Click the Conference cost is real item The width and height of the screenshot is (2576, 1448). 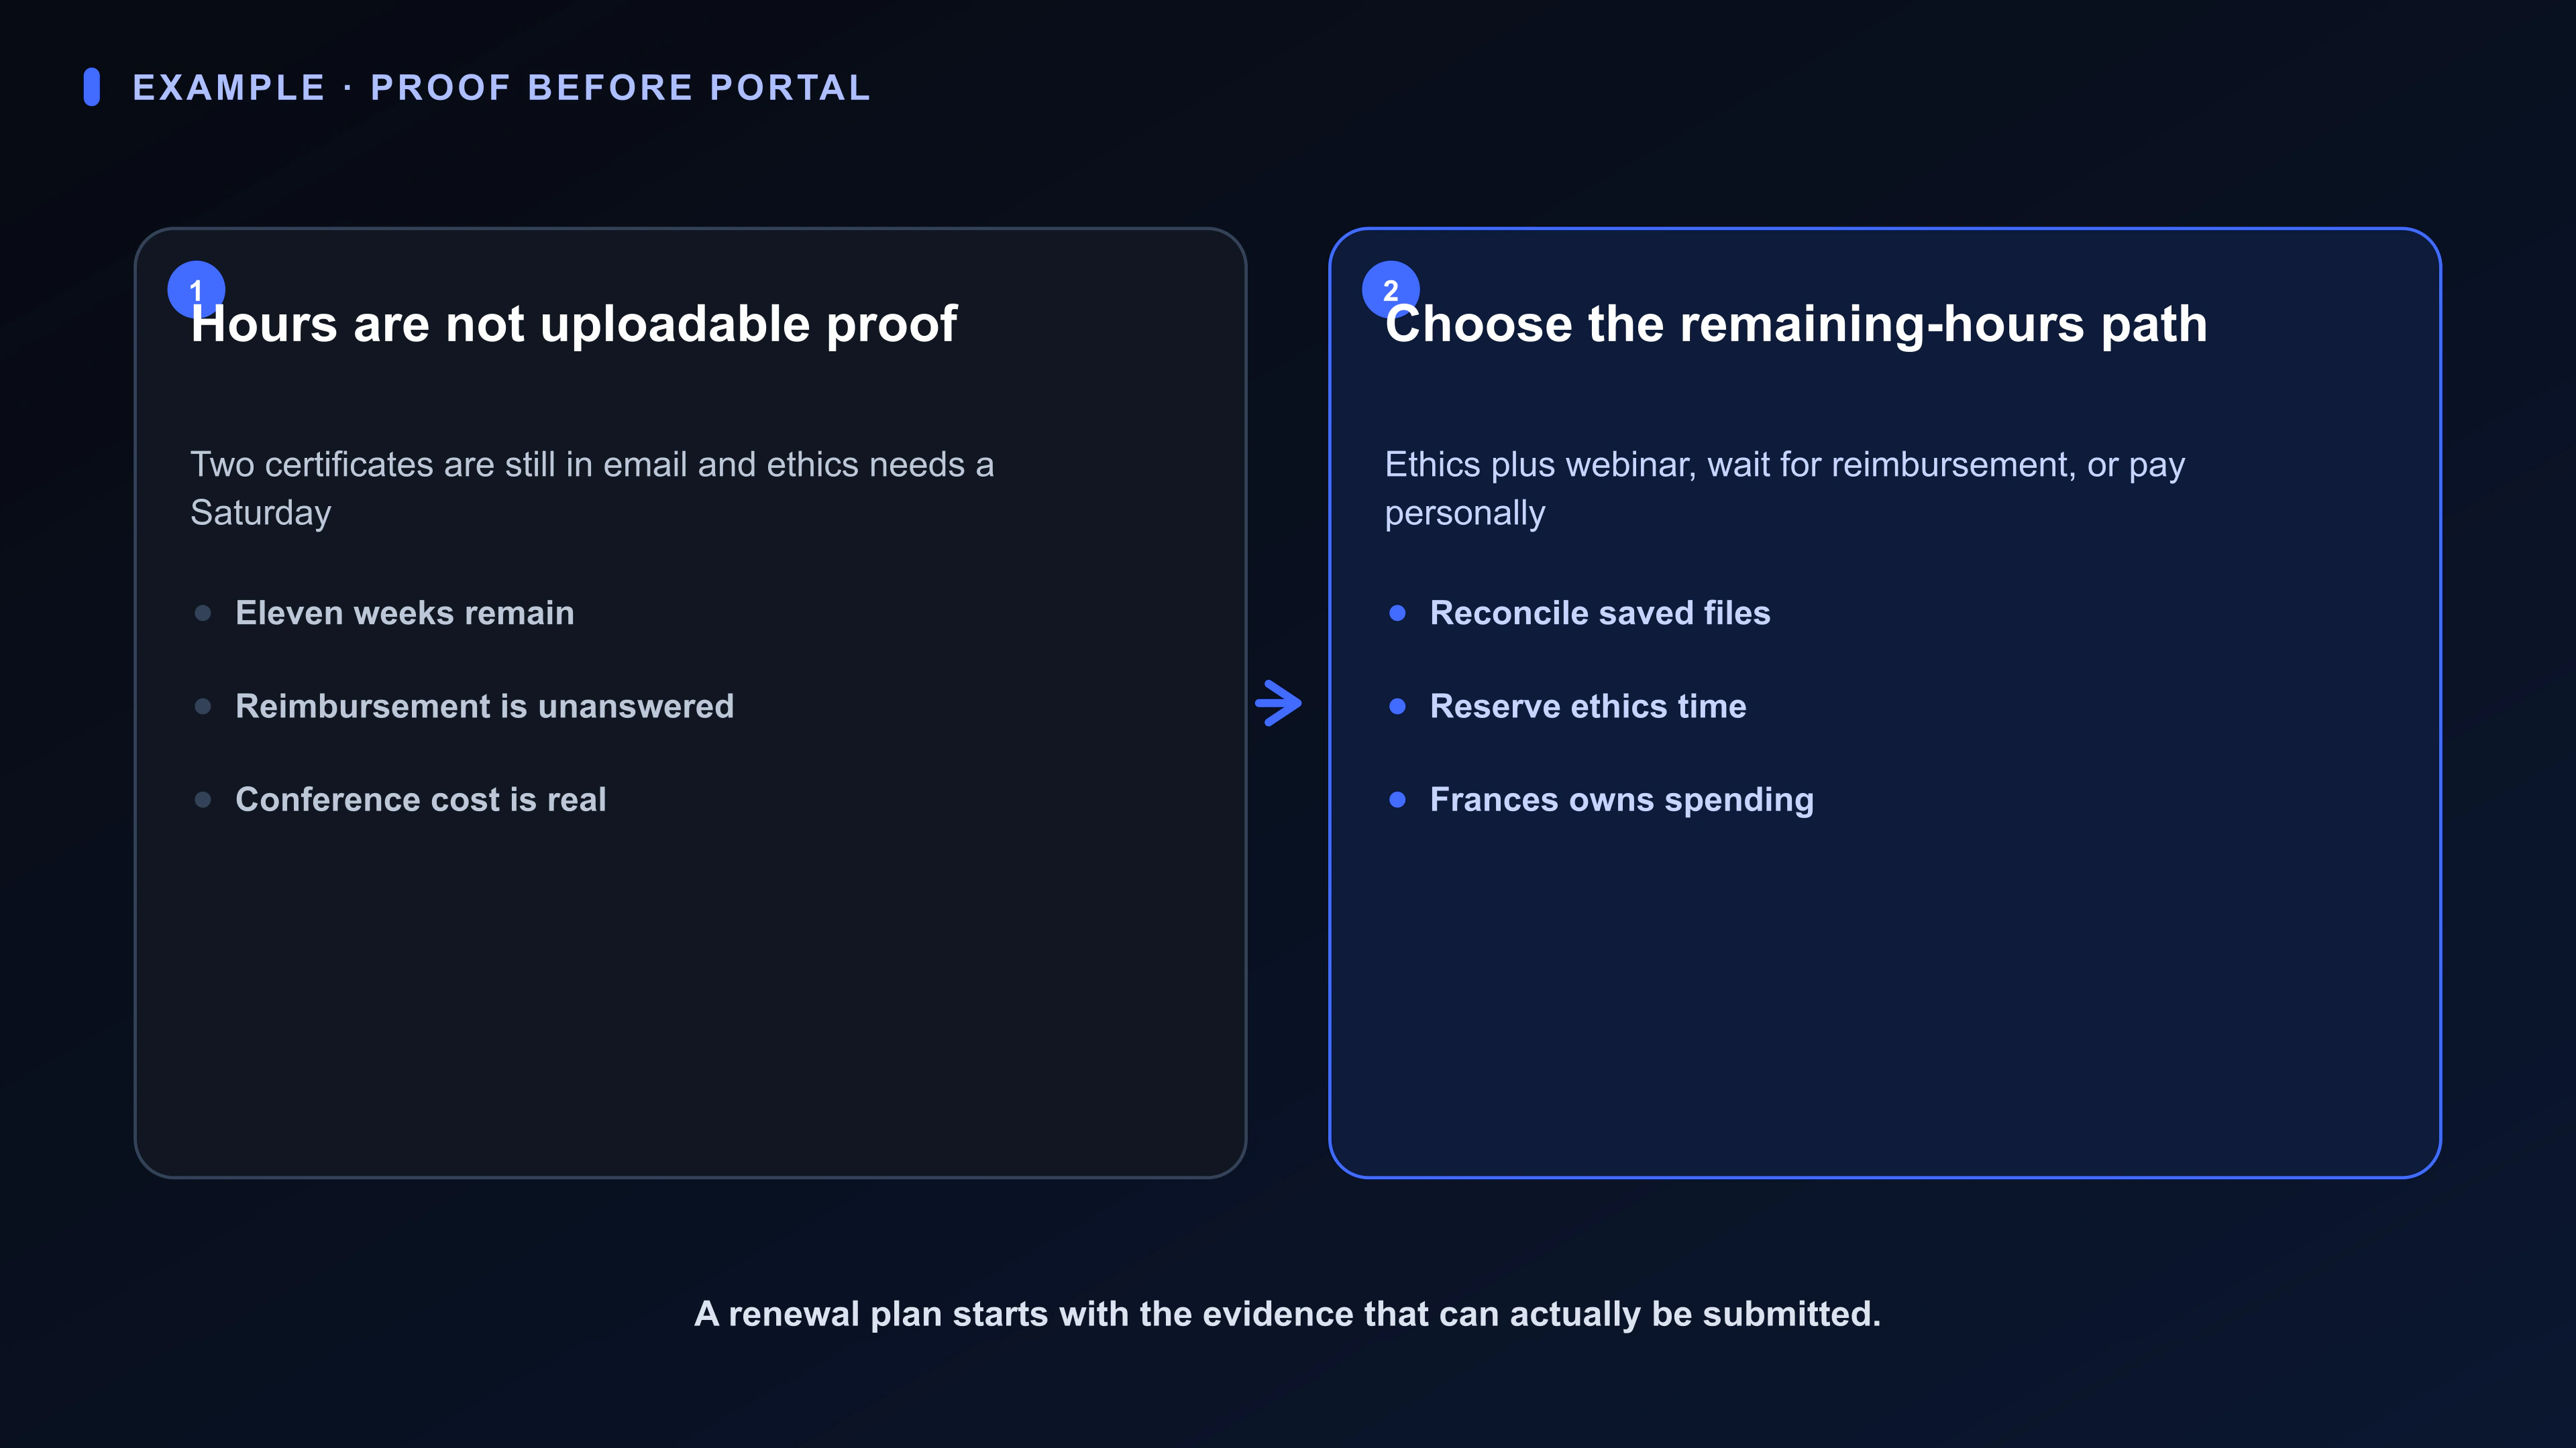pyautogui.click(x=421, y=800)
